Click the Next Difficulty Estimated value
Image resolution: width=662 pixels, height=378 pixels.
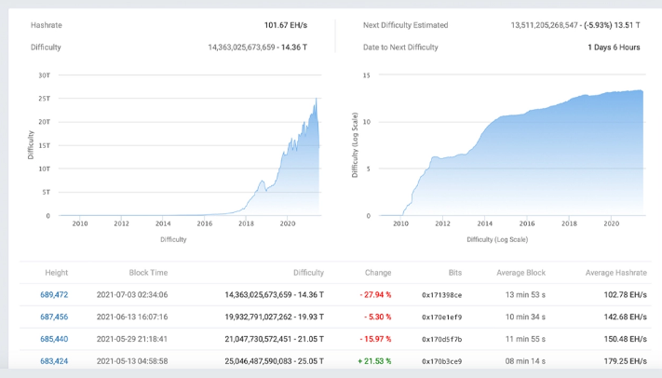tap(575, 25)
